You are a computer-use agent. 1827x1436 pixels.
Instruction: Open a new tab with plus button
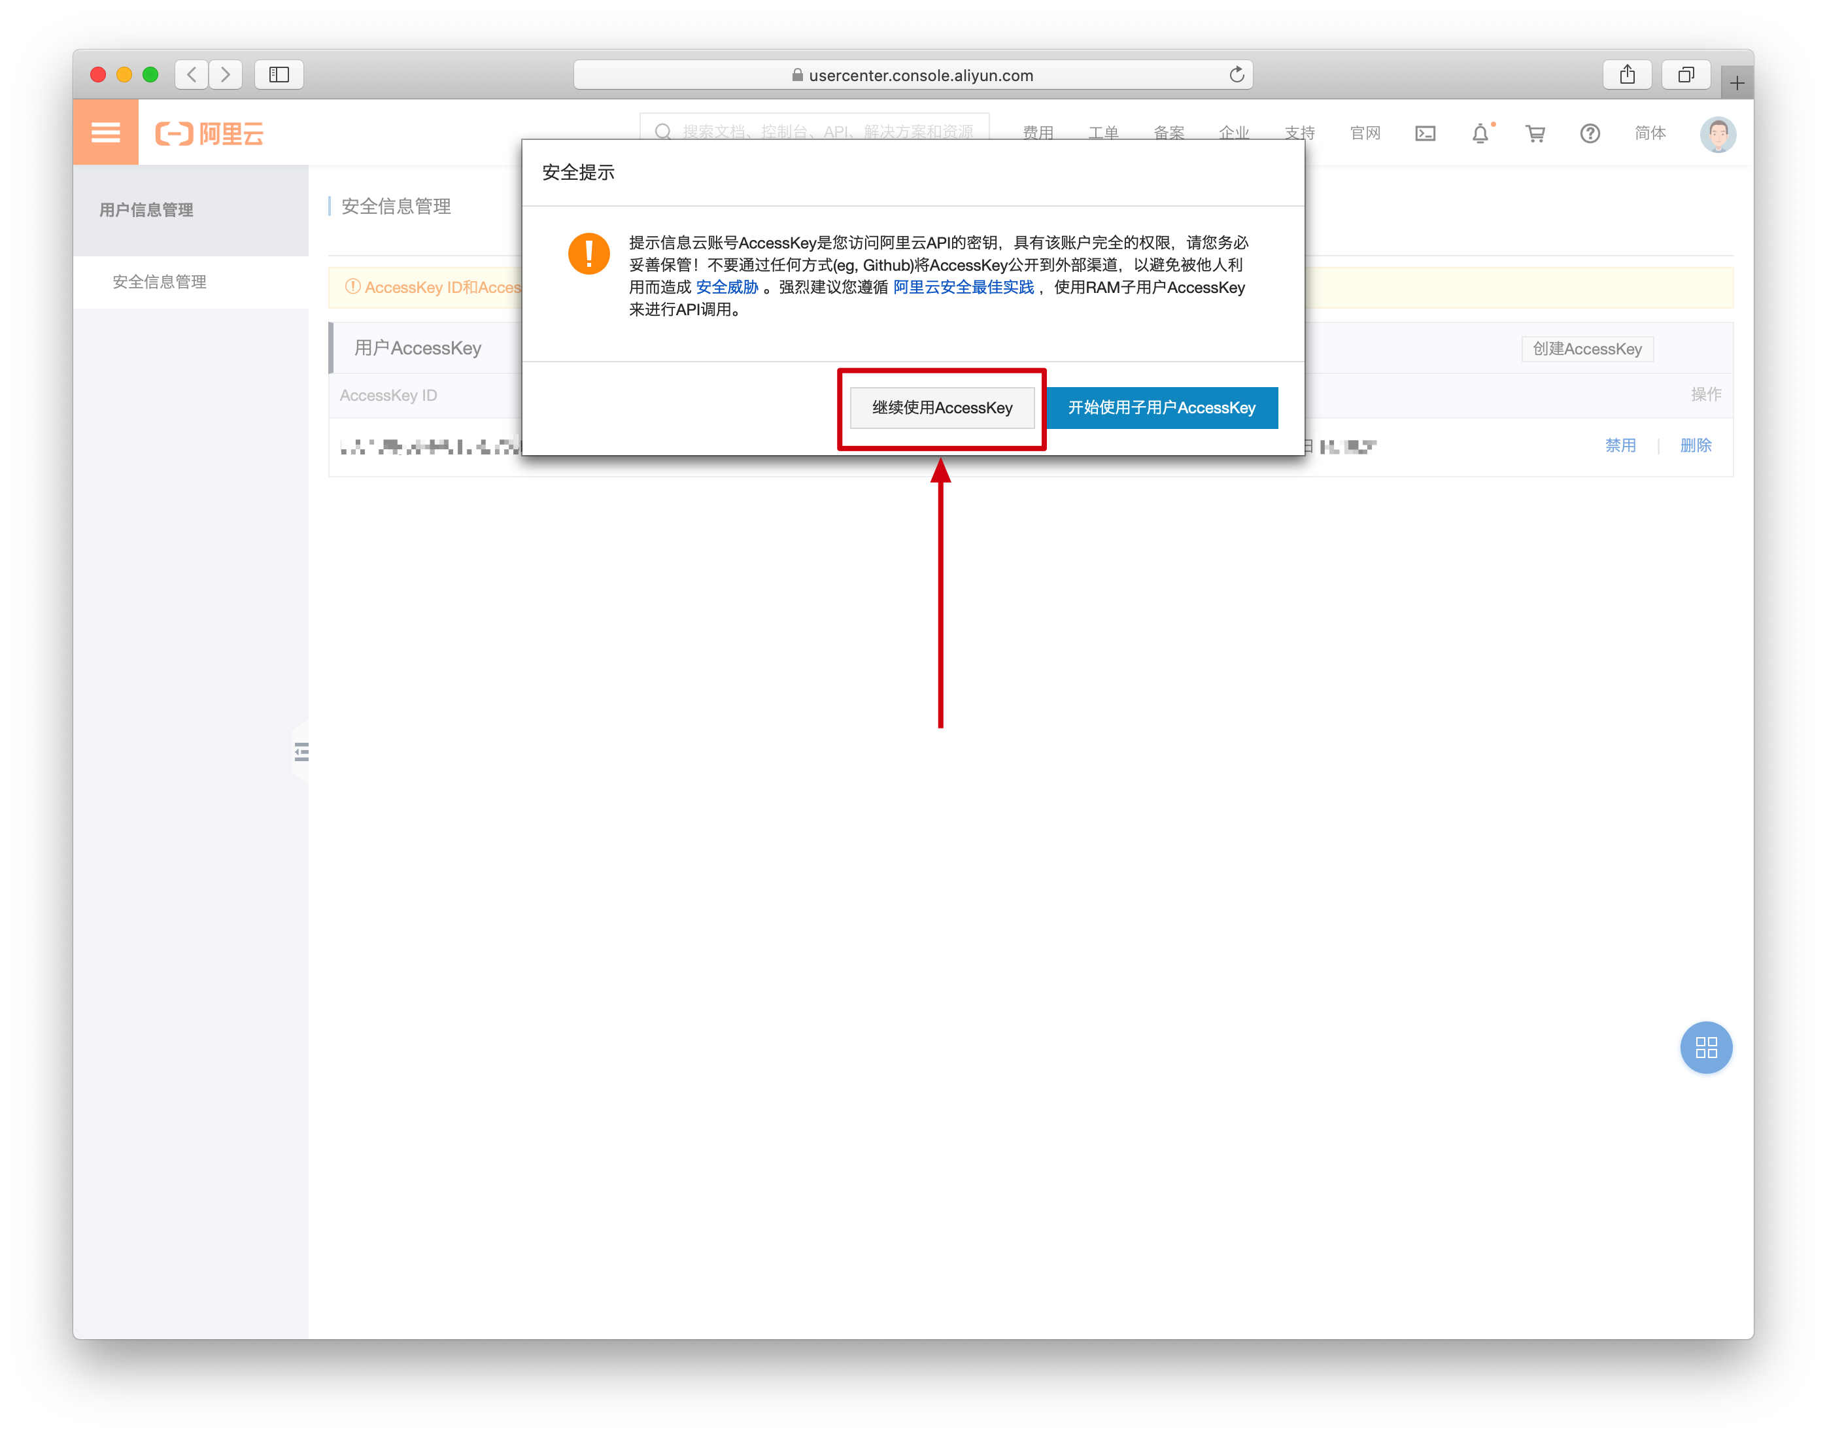[1737, 82]
